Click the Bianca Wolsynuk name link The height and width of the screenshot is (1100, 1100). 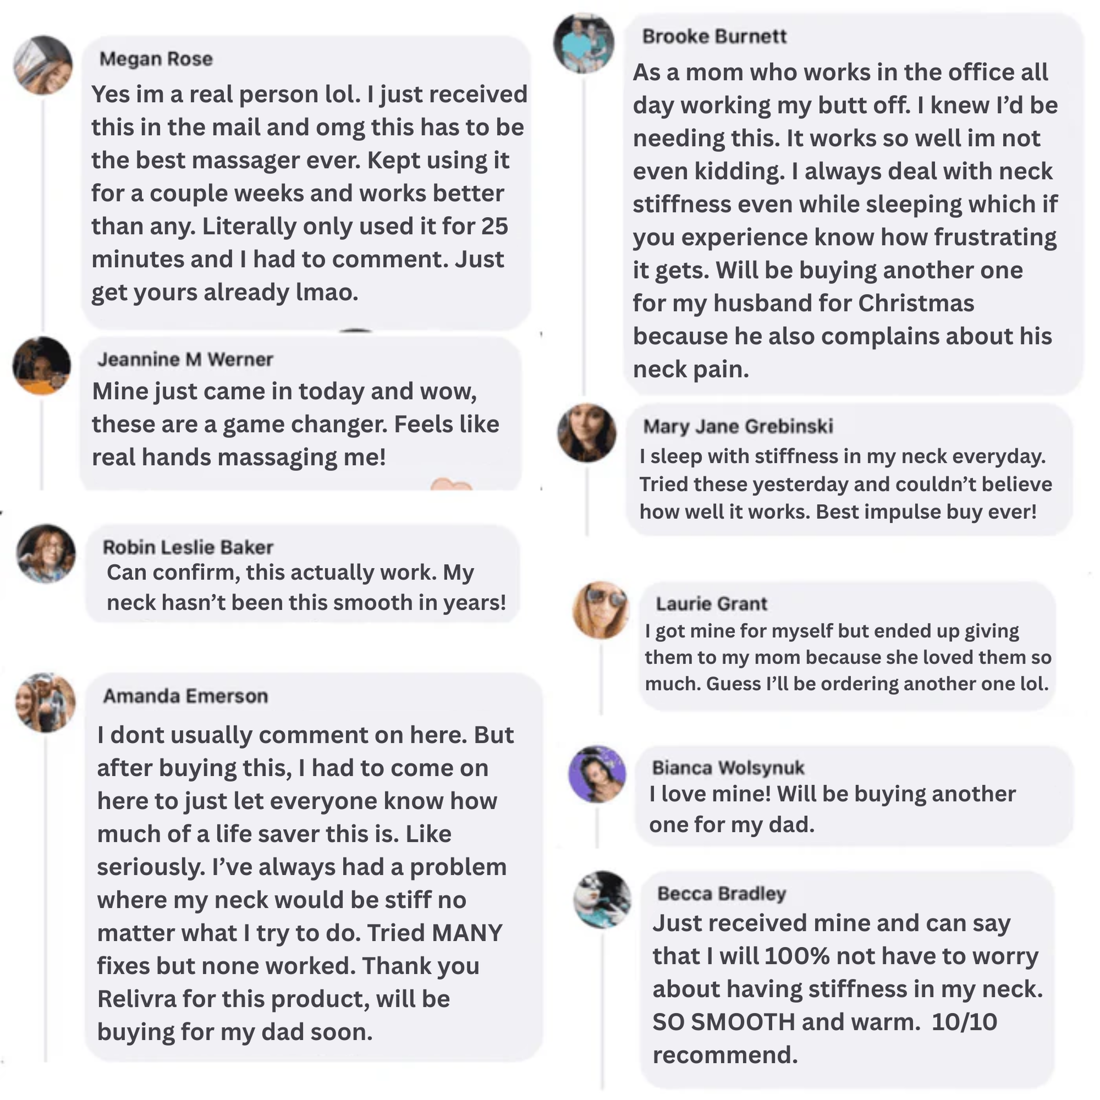[x=727, y=768]
